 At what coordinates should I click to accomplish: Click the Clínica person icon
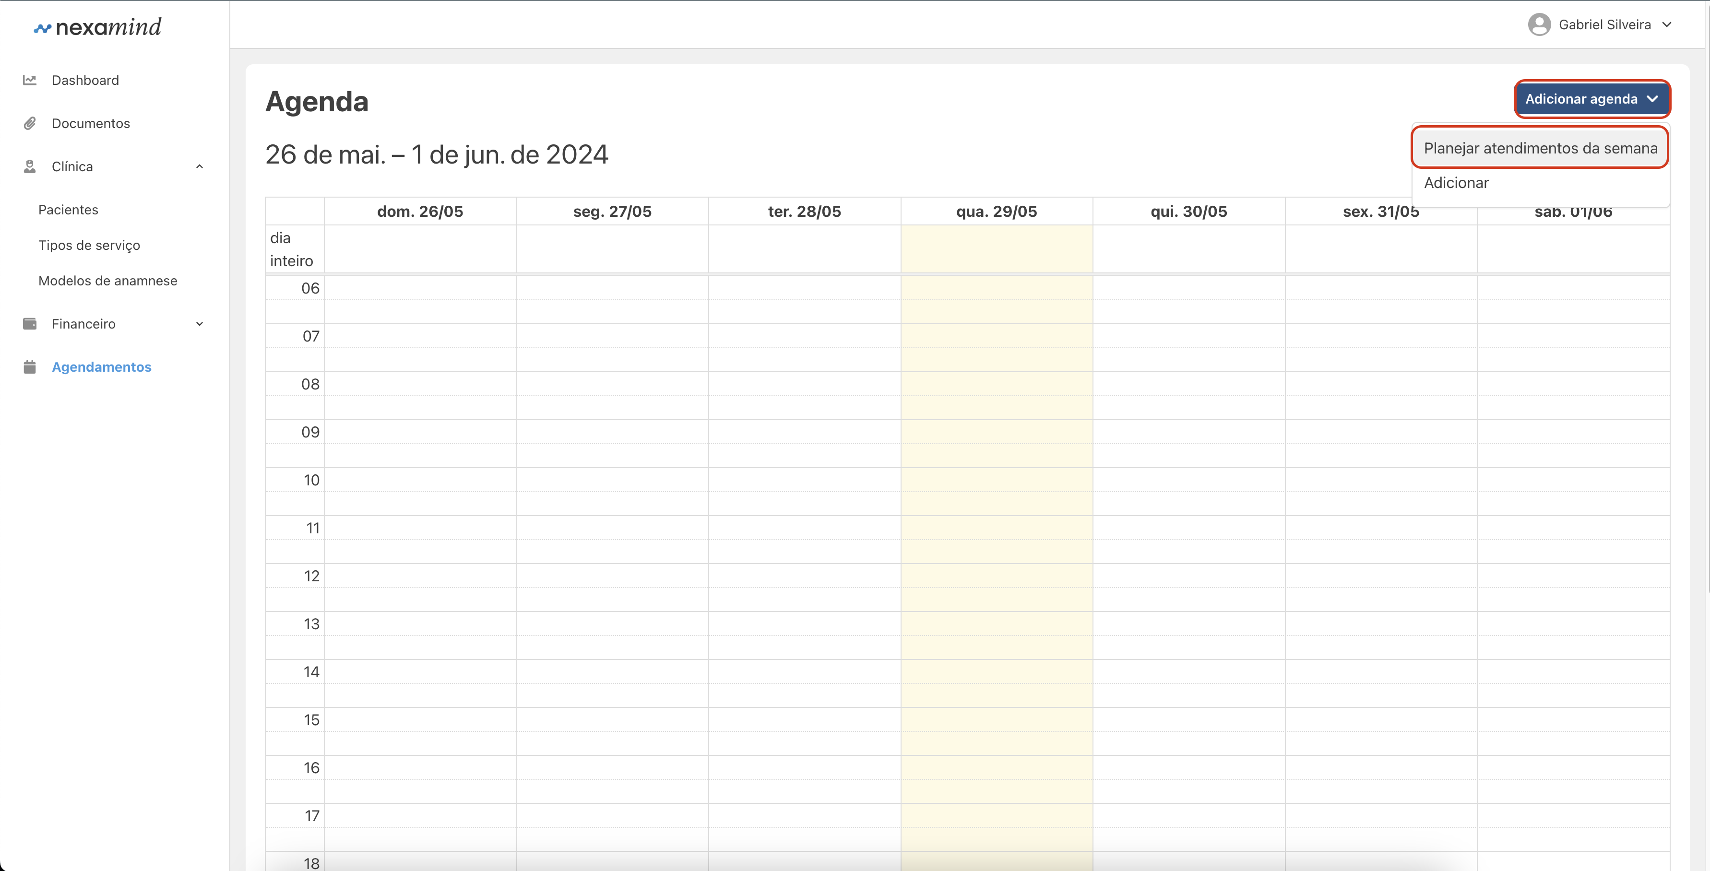click(30, 166)
